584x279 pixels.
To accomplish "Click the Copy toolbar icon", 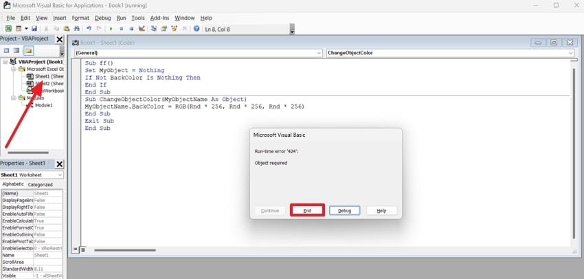I will tap(56, 29).
